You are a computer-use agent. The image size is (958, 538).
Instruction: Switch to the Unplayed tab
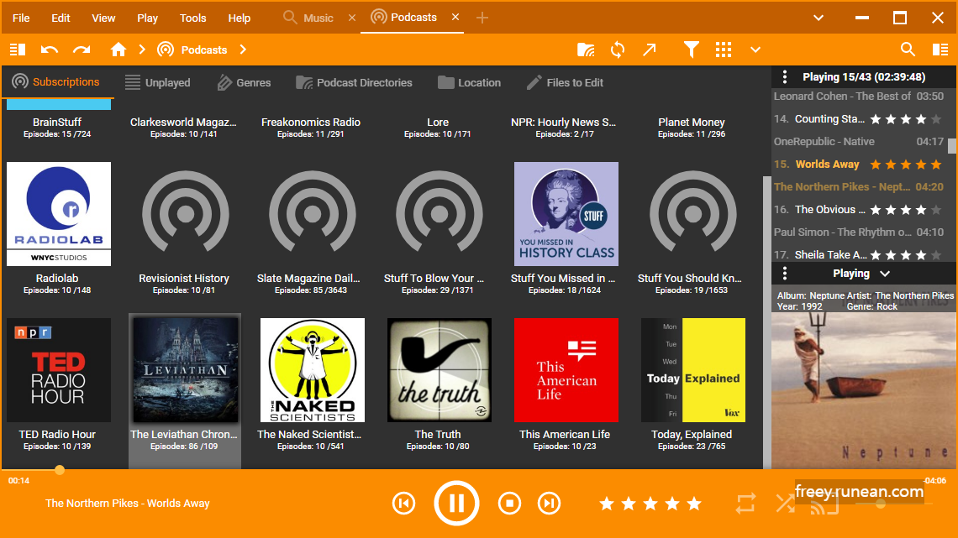(x=158, y=82)
